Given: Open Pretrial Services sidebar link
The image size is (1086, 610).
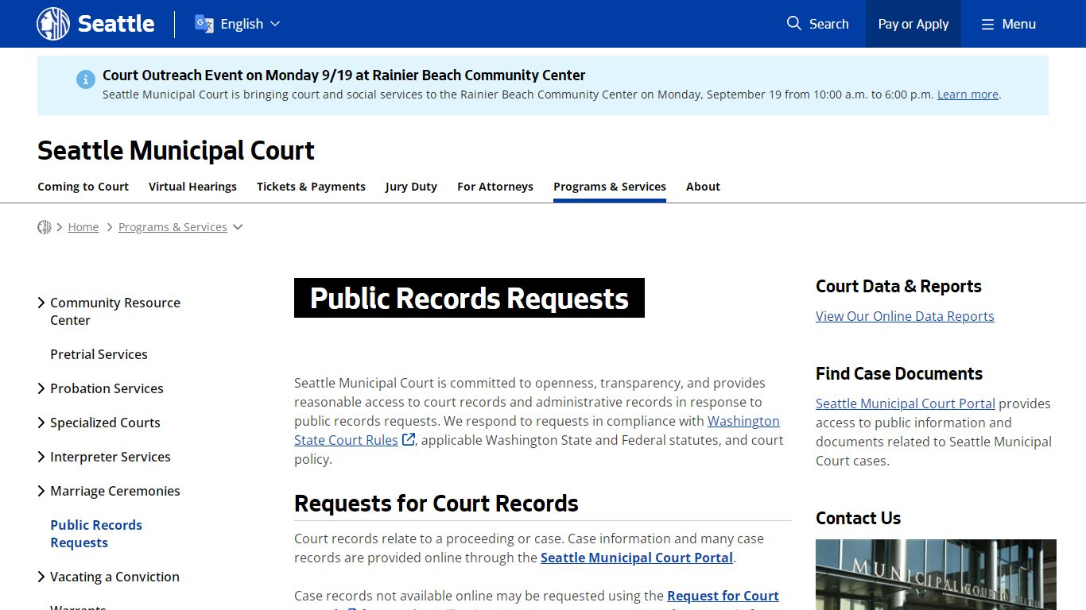Looking at the screenshot, I should tap(99, 354).
